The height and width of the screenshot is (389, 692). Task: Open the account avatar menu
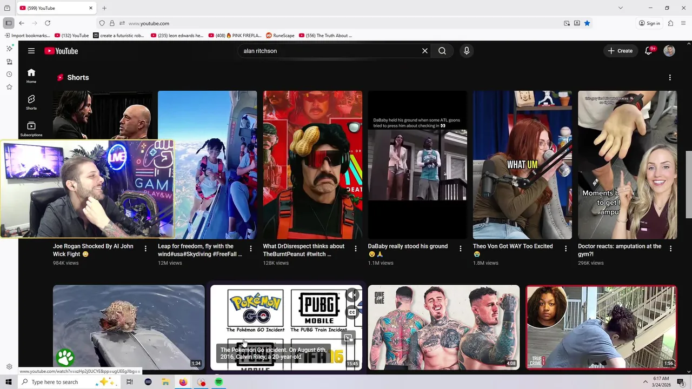click(669, 51)
